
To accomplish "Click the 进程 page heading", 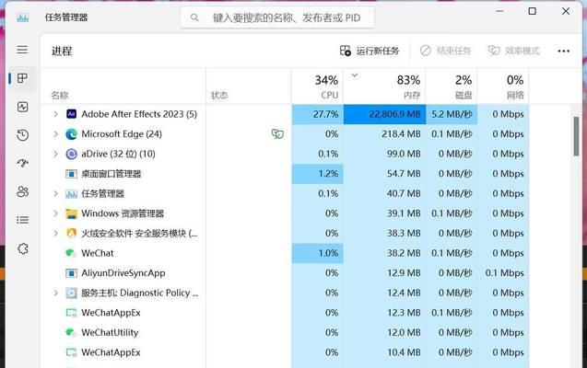I will (62, 51).
